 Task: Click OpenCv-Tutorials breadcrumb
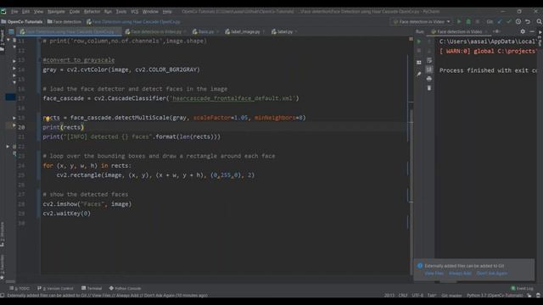pos(22,21)
